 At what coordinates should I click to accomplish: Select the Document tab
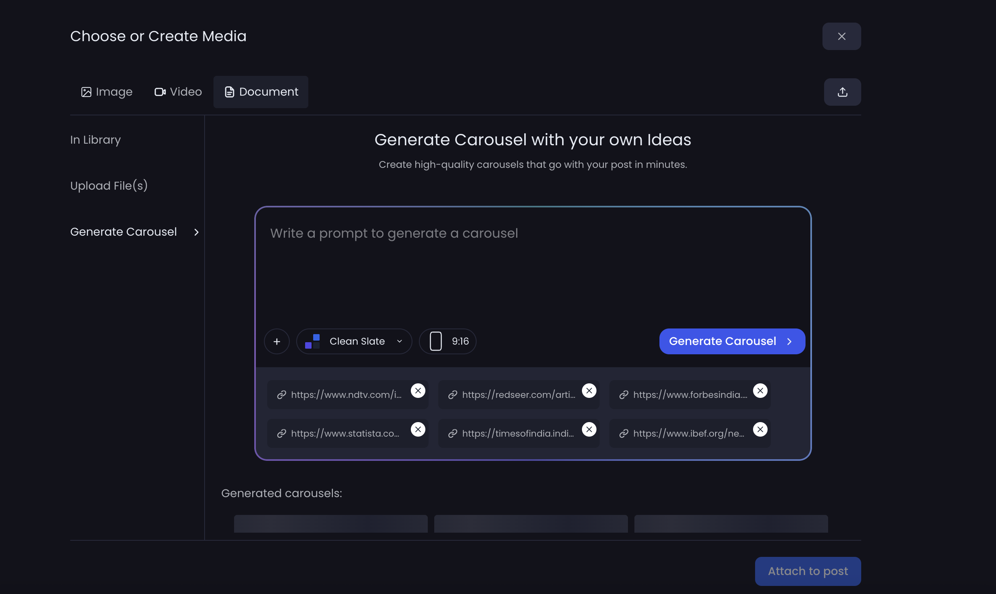pos(261,92)
